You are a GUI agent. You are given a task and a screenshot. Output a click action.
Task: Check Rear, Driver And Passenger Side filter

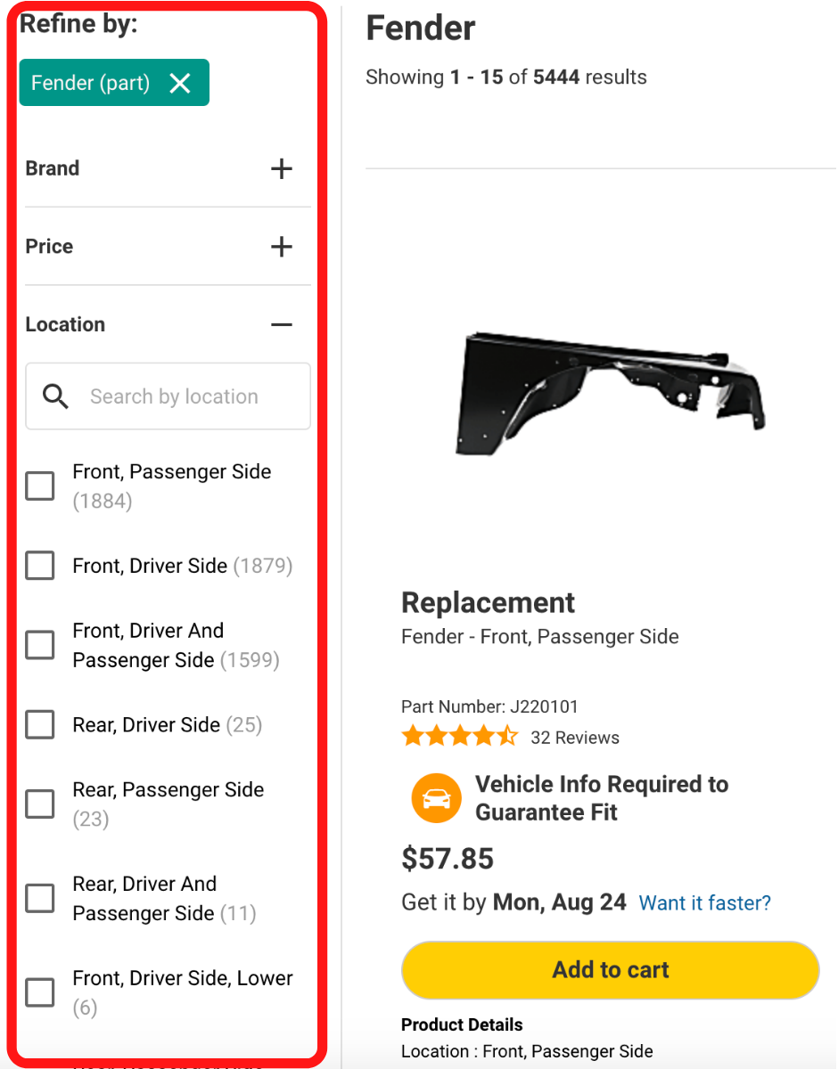coord(39,898)
